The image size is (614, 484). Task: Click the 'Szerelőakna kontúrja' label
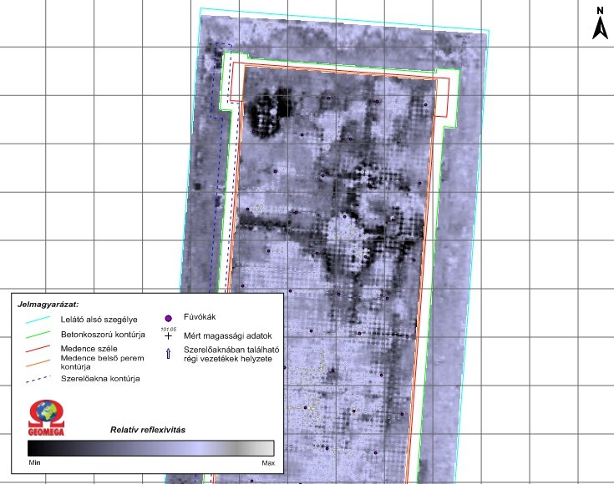tap(100, 379)
